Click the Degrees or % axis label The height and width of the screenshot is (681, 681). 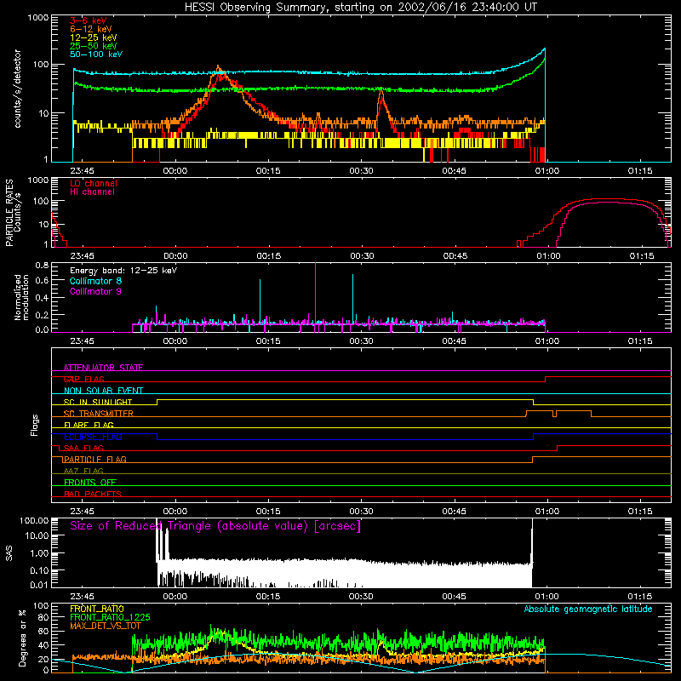click(x=22, y=638)
